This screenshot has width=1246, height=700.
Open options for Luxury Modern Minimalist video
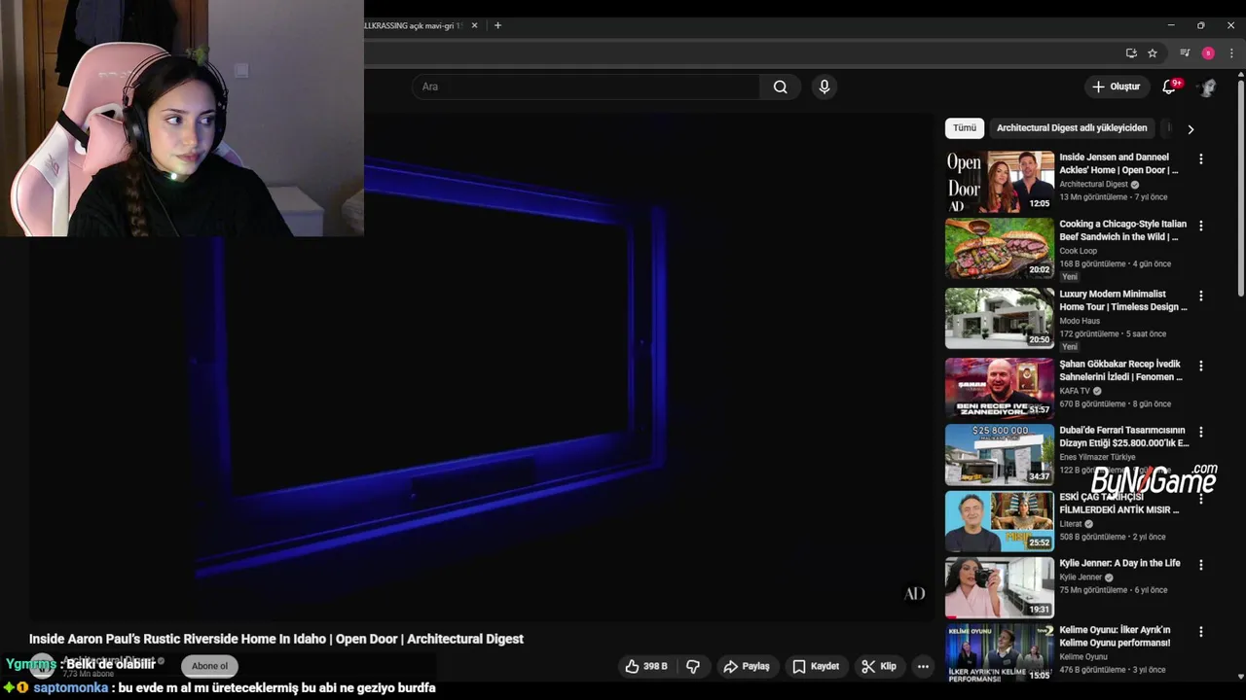click(x=1200, y=296)
